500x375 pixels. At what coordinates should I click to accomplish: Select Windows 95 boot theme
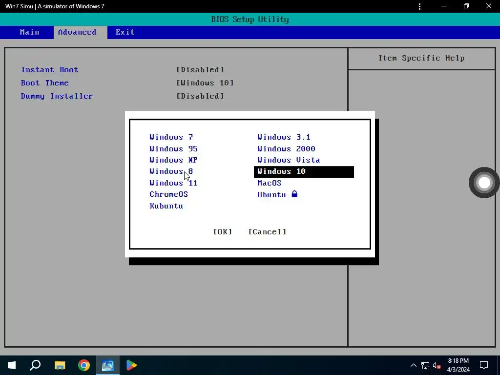(173, 148)
